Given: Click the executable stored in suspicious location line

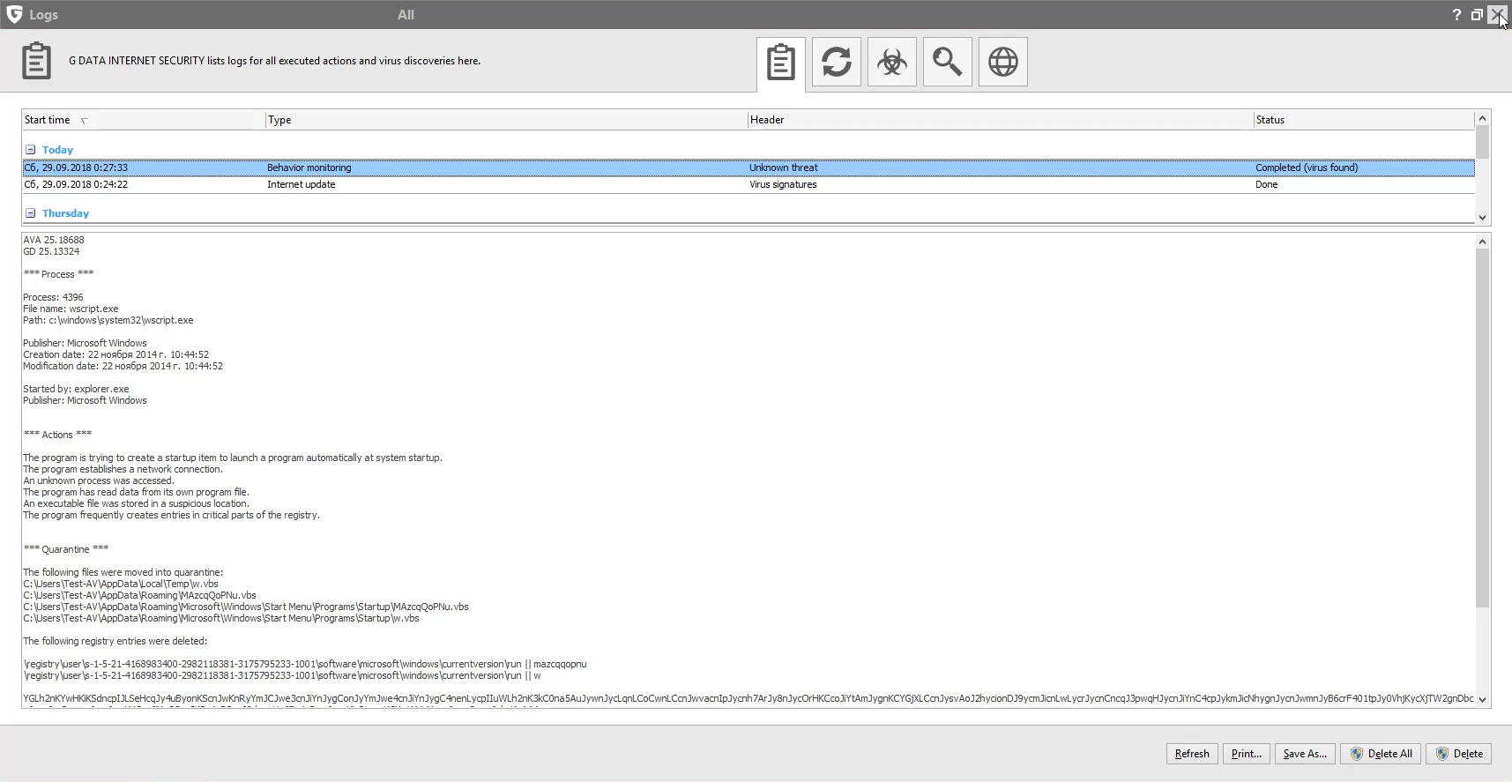Looking at the screenshot, I should click(x=137, y=503).
